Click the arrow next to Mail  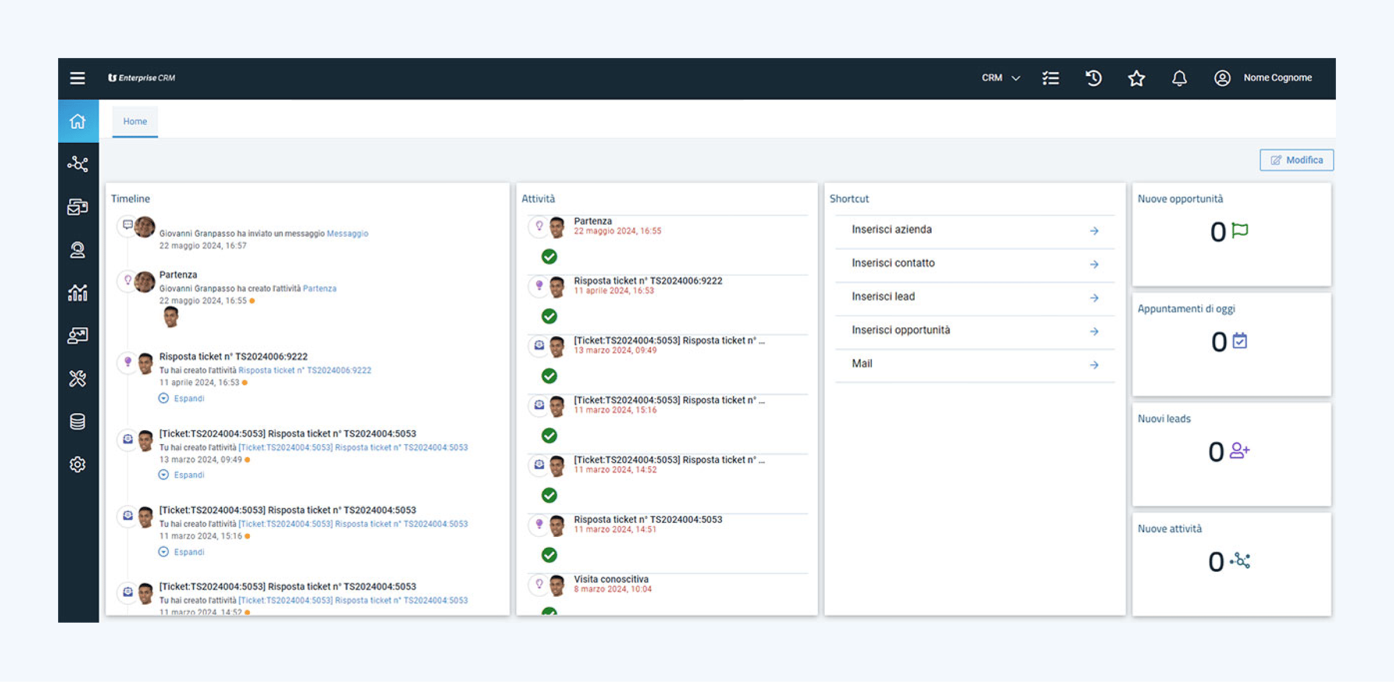click(1094, 365)
